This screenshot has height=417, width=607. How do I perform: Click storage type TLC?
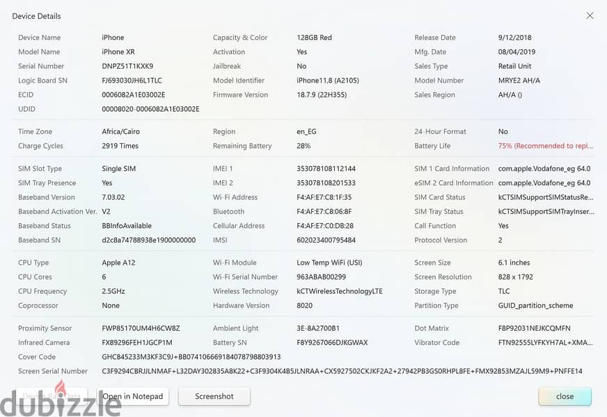[x=504, y=291]
